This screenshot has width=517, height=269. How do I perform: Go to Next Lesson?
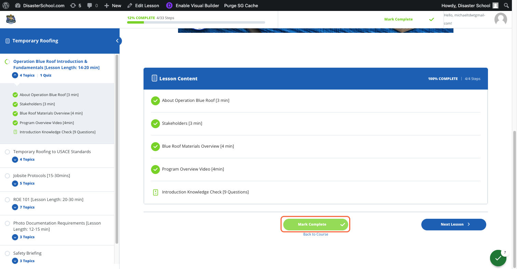(453, 225)
